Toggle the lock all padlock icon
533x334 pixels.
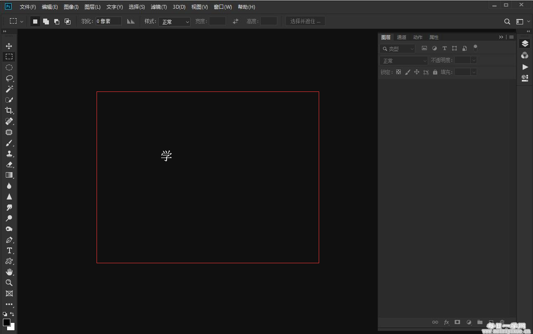435,72
